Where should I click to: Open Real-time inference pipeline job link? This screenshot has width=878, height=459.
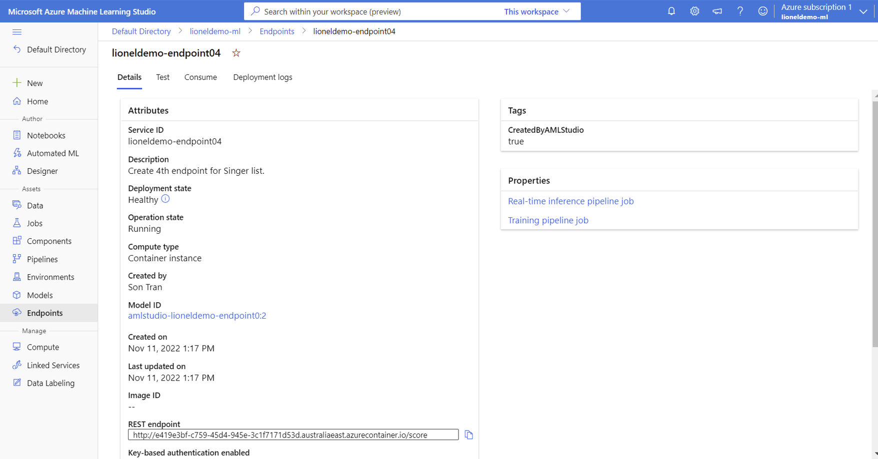(570, 201)
